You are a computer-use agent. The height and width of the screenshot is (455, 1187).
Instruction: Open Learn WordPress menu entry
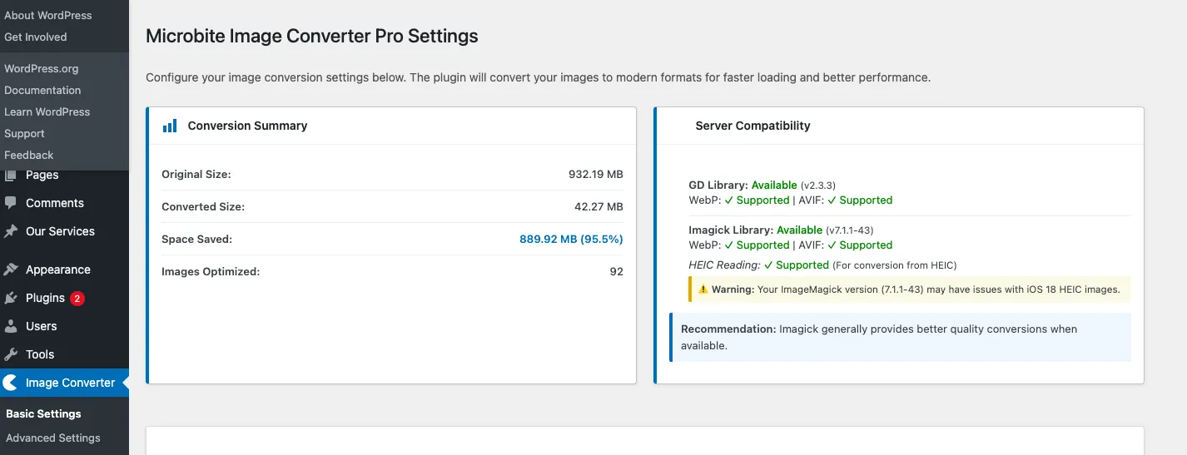click(47, 111)
